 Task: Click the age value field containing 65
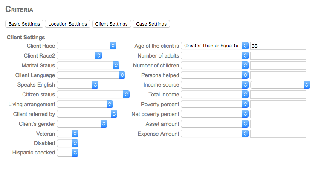[278, 46]
